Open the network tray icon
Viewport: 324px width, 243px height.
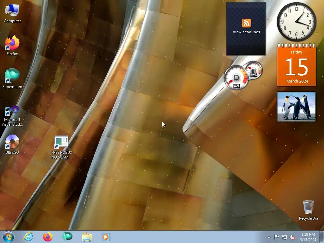tap(284, 237)
